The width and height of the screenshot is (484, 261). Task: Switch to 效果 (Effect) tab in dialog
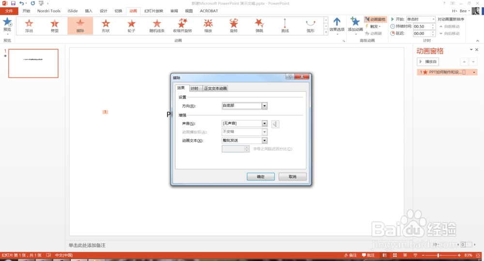(181, 88)
